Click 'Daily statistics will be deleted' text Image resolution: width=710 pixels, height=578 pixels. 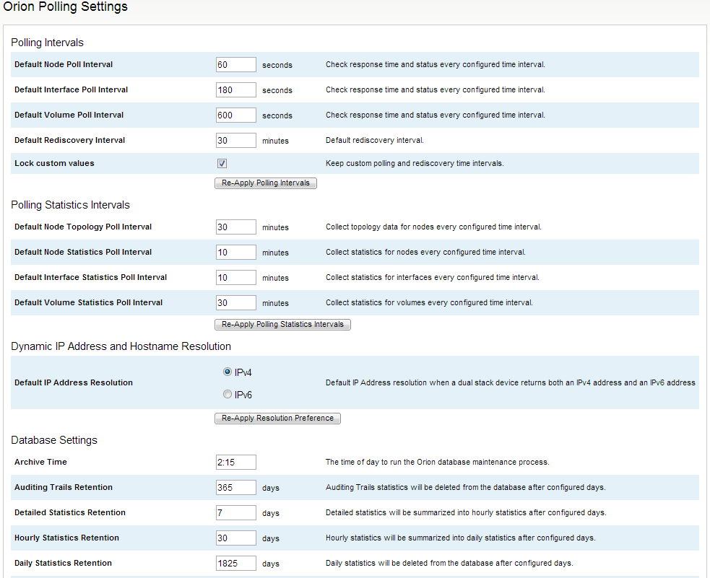(449, 563)
